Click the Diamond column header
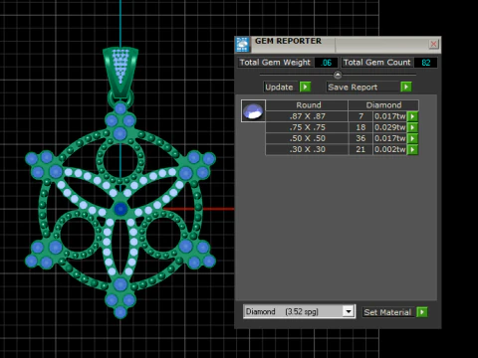 click(x=383, y=105)
